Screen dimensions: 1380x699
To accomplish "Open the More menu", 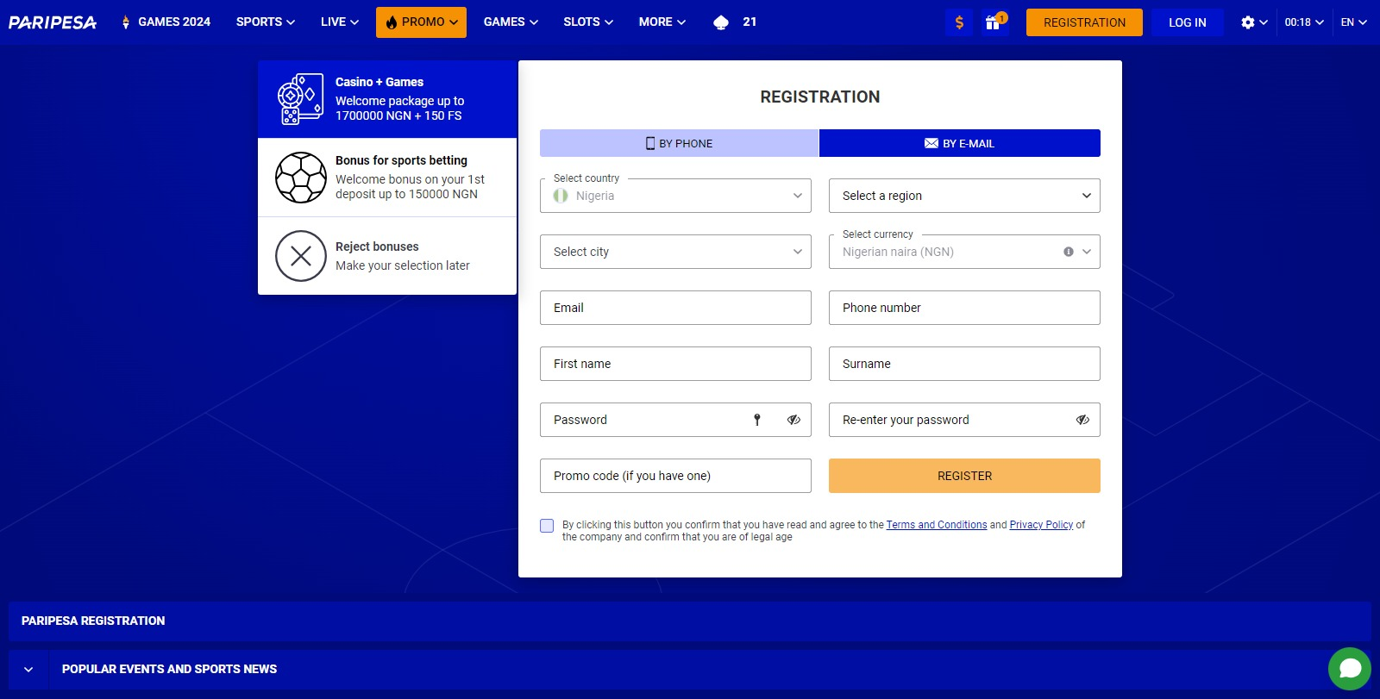I will (662, 22).
